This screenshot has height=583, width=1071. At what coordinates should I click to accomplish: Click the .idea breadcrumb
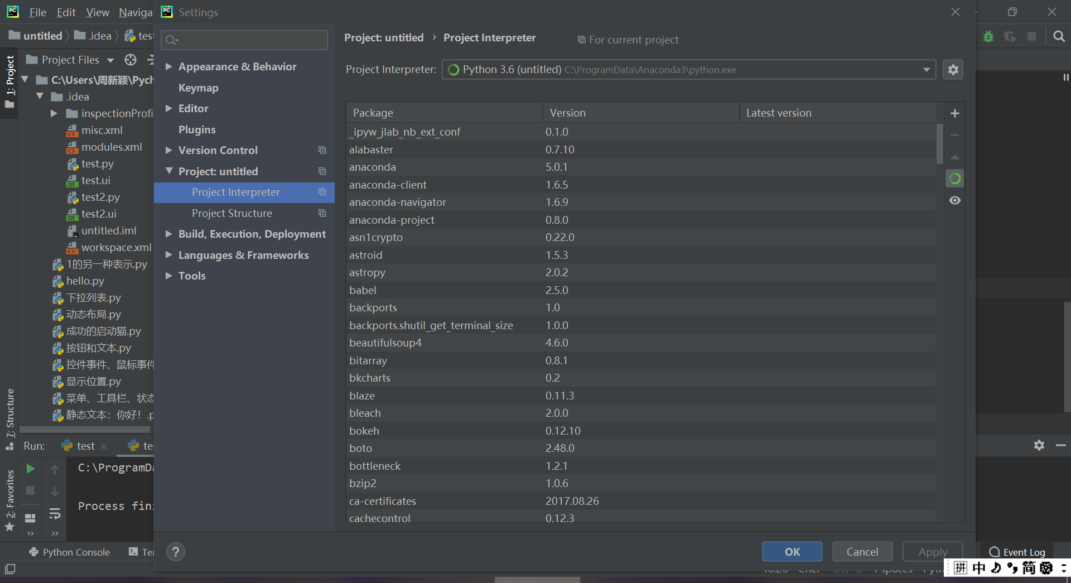click(93, 36)
